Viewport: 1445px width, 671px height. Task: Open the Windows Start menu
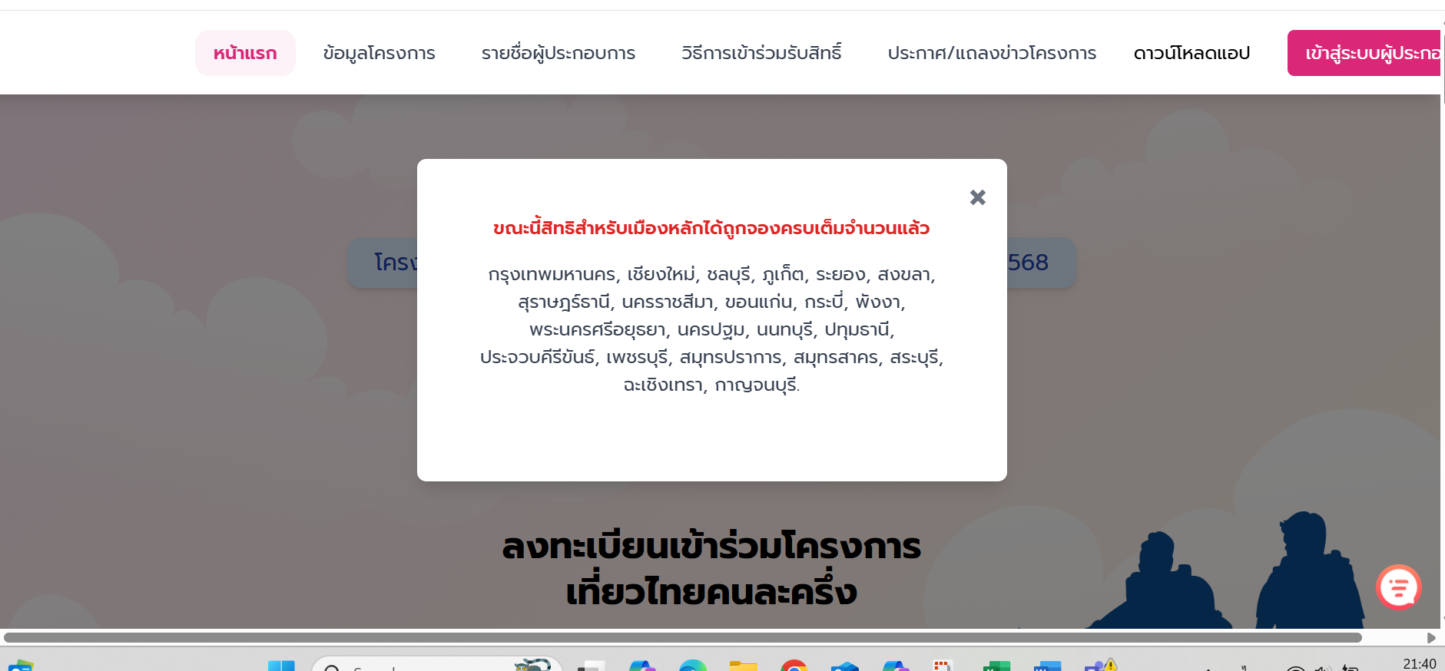(281, 666)
